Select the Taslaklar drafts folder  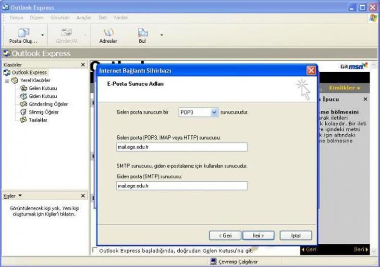(x=34, y=120)
